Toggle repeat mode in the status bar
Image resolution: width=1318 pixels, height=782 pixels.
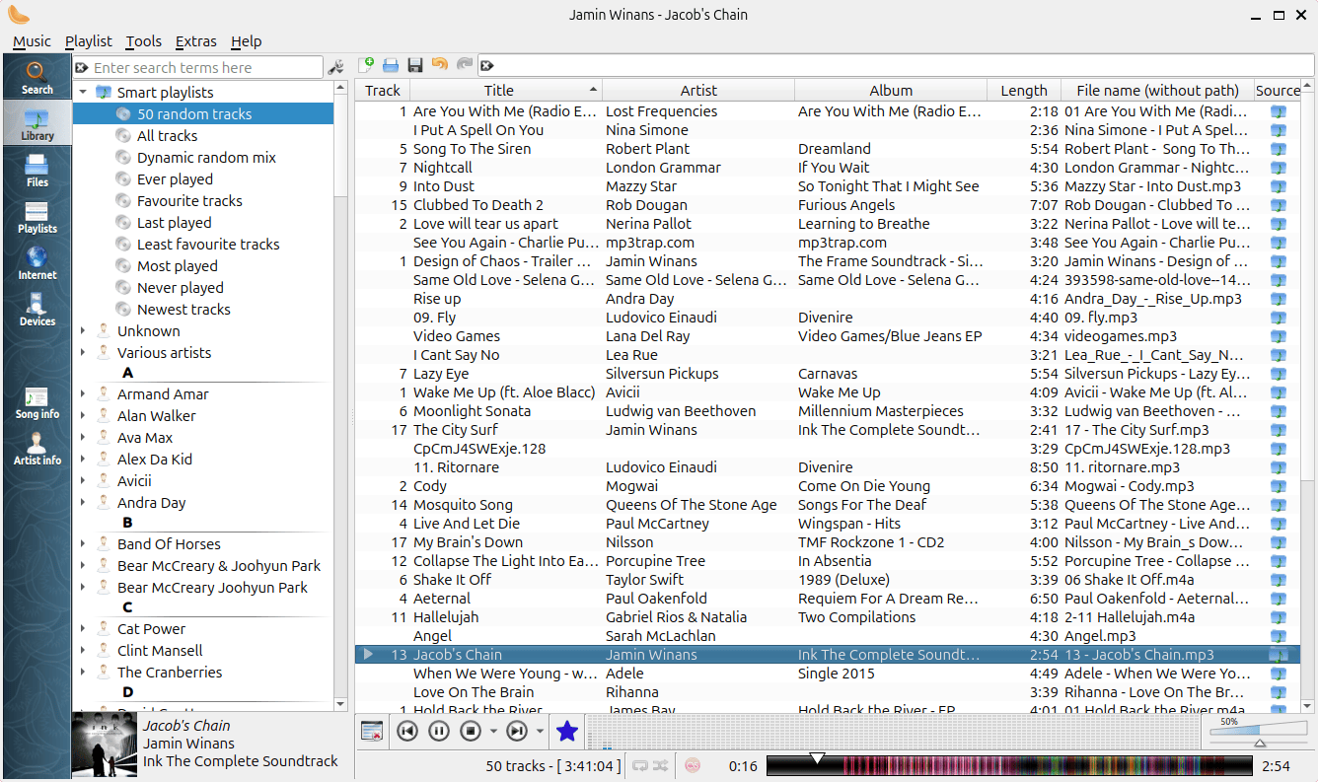pos(640,765)
